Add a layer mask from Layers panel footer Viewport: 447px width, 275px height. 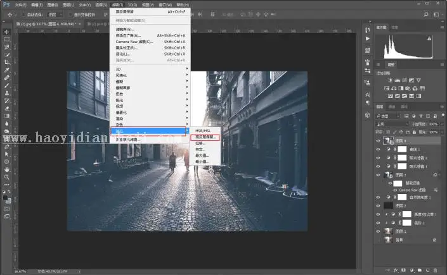coord(403,270)
